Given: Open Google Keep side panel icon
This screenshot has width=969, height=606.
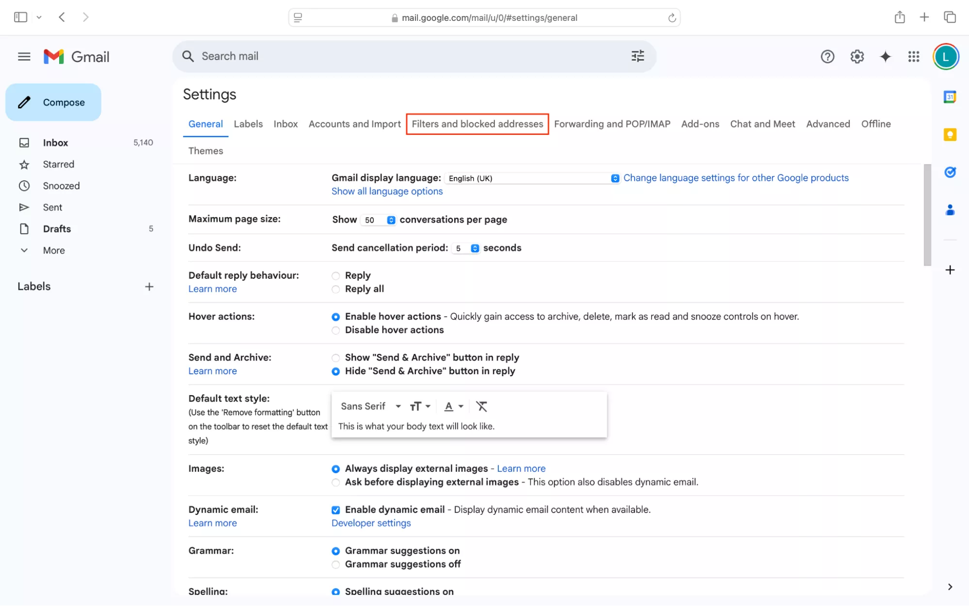Looking at the screenshot, I should [x=950, y=135].
